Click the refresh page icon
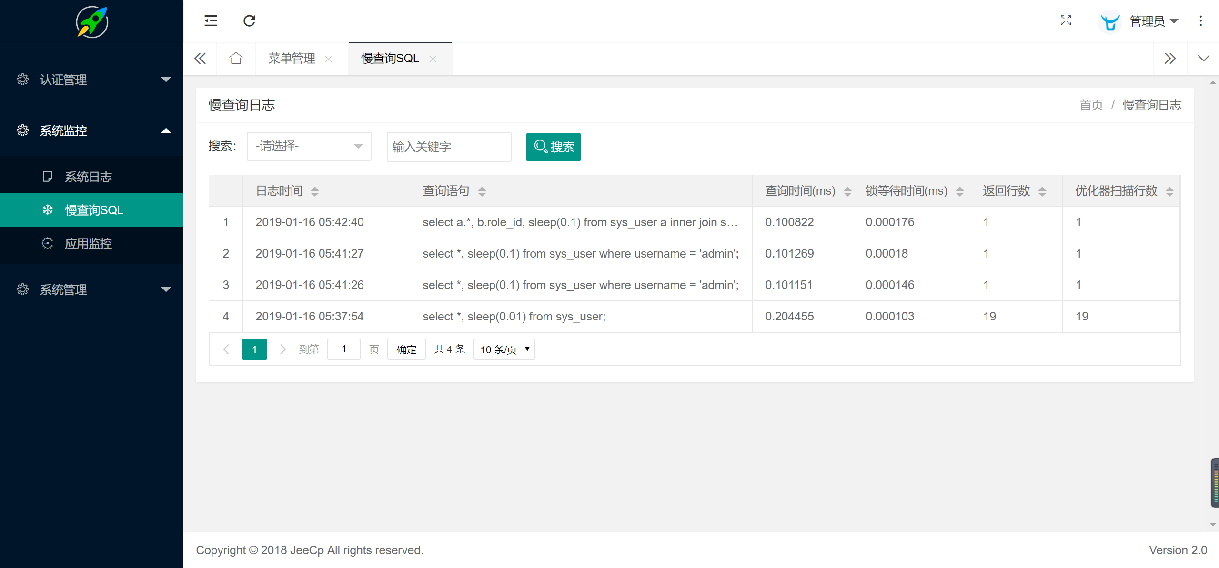Screen dimensions: 1219x568 pos(250,20)
